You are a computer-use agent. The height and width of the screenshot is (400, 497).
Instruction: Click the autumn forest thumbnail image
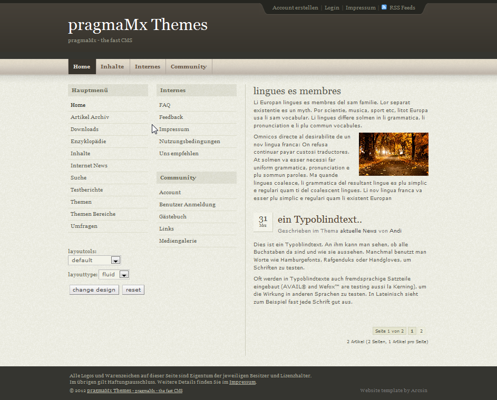[393, 154]
